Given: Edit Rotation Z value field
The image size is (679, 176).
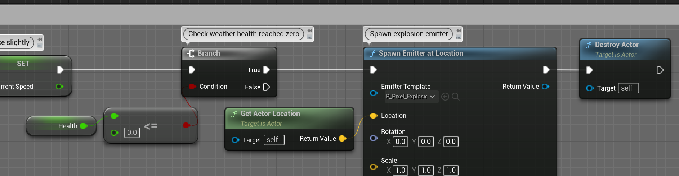Looking at the screenshot, I should click(451, 142).
